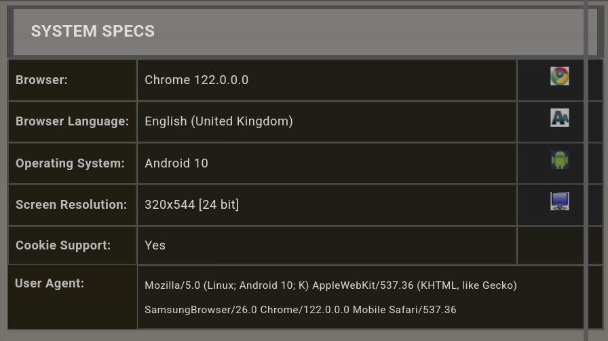Click the green Android robot icon
608x341 pixels.
tap(559, 160)
